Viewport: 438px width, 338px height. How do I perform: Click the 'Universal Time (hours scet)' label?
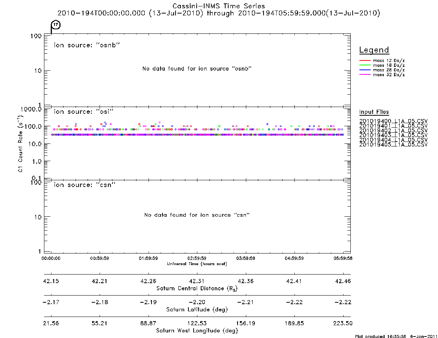point(197,264)
